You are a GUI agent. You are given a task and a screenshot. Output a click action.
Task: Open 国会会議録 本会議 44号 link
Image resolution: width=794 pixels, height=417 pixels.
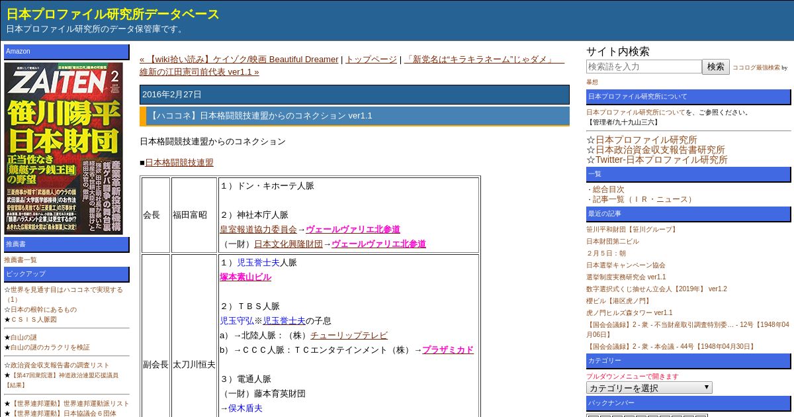pyautogui.click(x=671, y=347)
